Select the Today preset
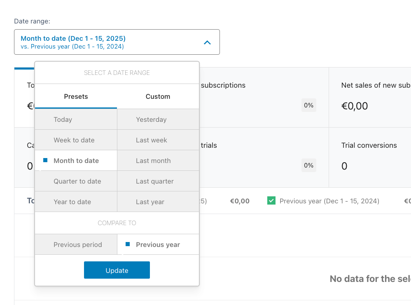Image resolution: width=411 pixels, height=305 pixels. pyautogui.click(x=76, y=120)
